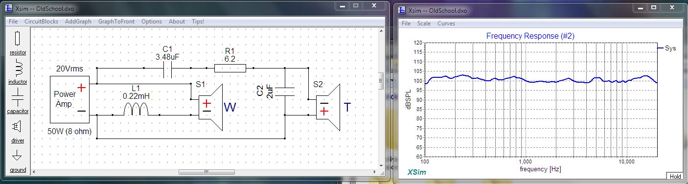Open the AddGraph menu
The height and width of the screenshot is (184, 688).
tap(78, 22)
